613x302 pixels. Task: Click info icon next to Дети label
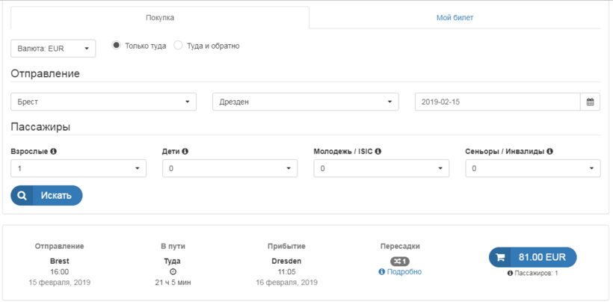tap(185, 152)
